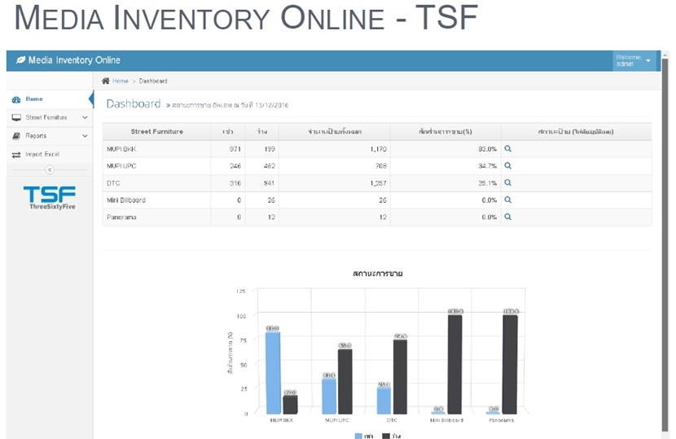This screenshot has width=676, height=439.
Task: Expand the Street Furniture sidebar chevron
Action: 85,117
